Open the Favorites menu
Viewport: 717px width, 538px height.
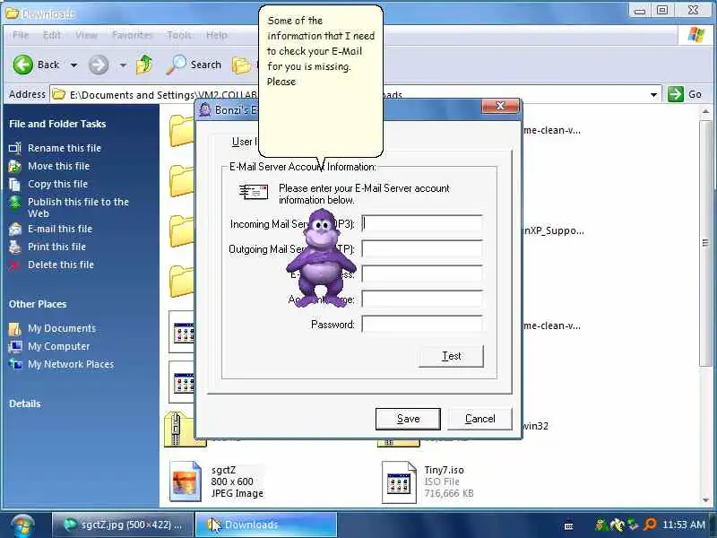133,35
